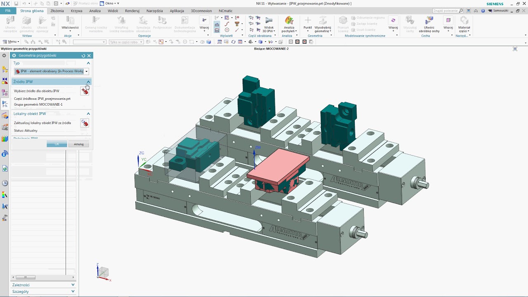
Task: Click the IPW source selection icon
Action: click(x=85, y=91)
